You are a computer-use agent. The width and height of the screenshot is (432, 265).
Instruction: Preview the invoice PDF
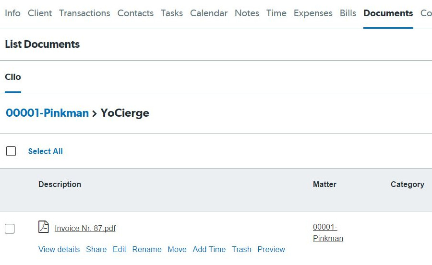pyautogui.click(x=271, y=249)
